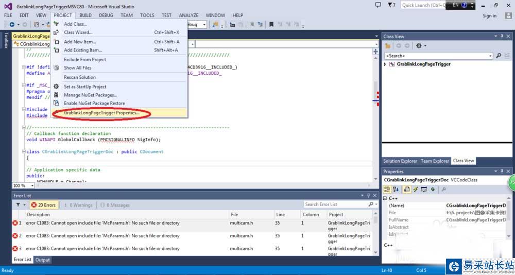Open the vertical Toolbox tab
This screenshot has width=515, height=275.
pos(6,40)
